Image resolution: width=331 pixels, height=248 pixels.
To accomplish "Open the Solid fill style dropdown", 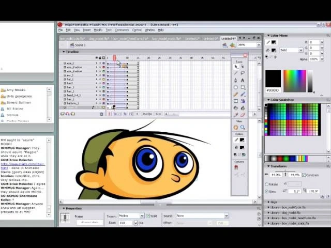I will (300, 50).
